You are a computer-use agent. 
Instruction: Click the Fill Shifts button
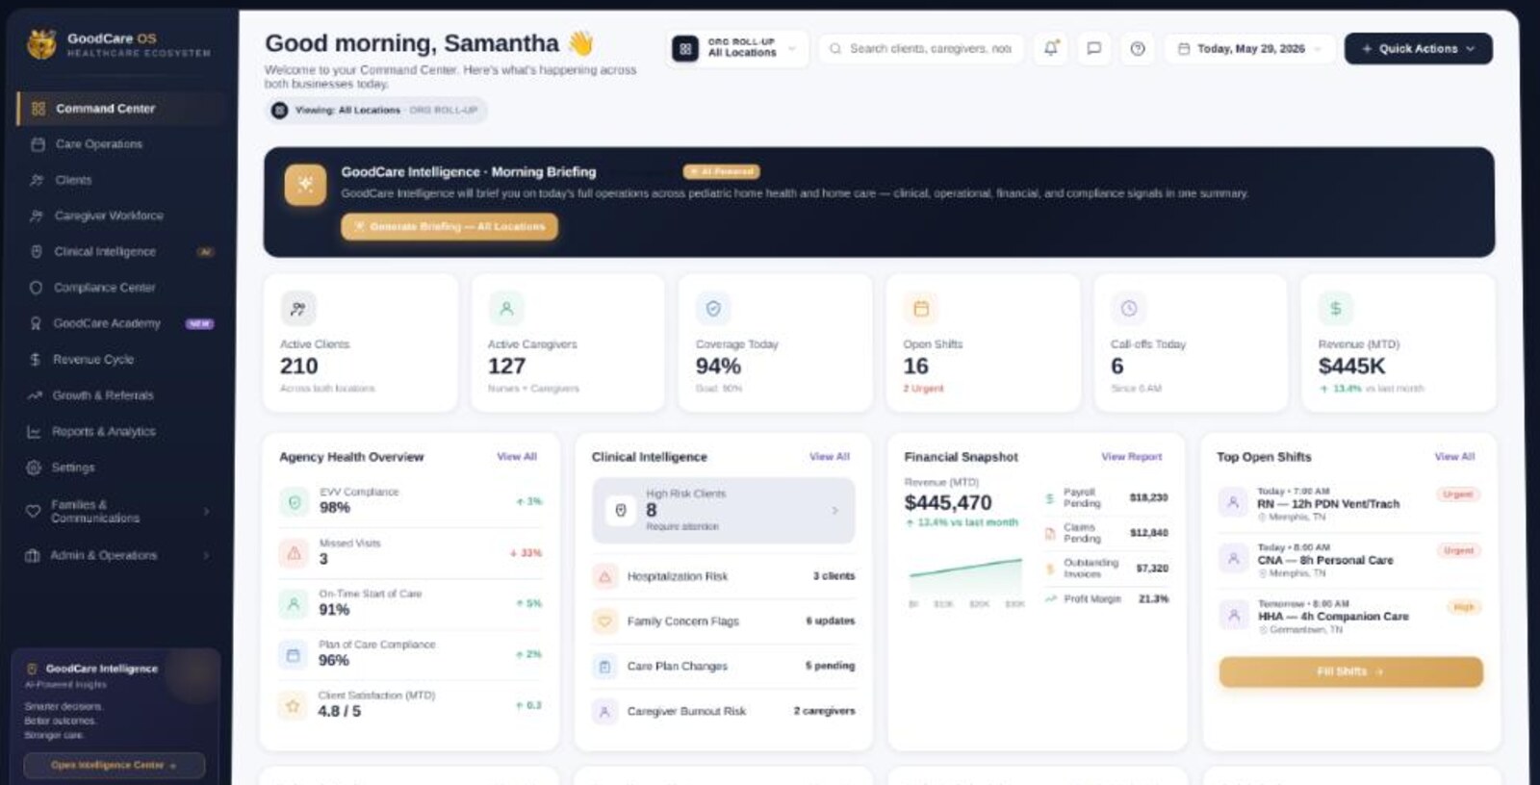tap(1350, 671)
